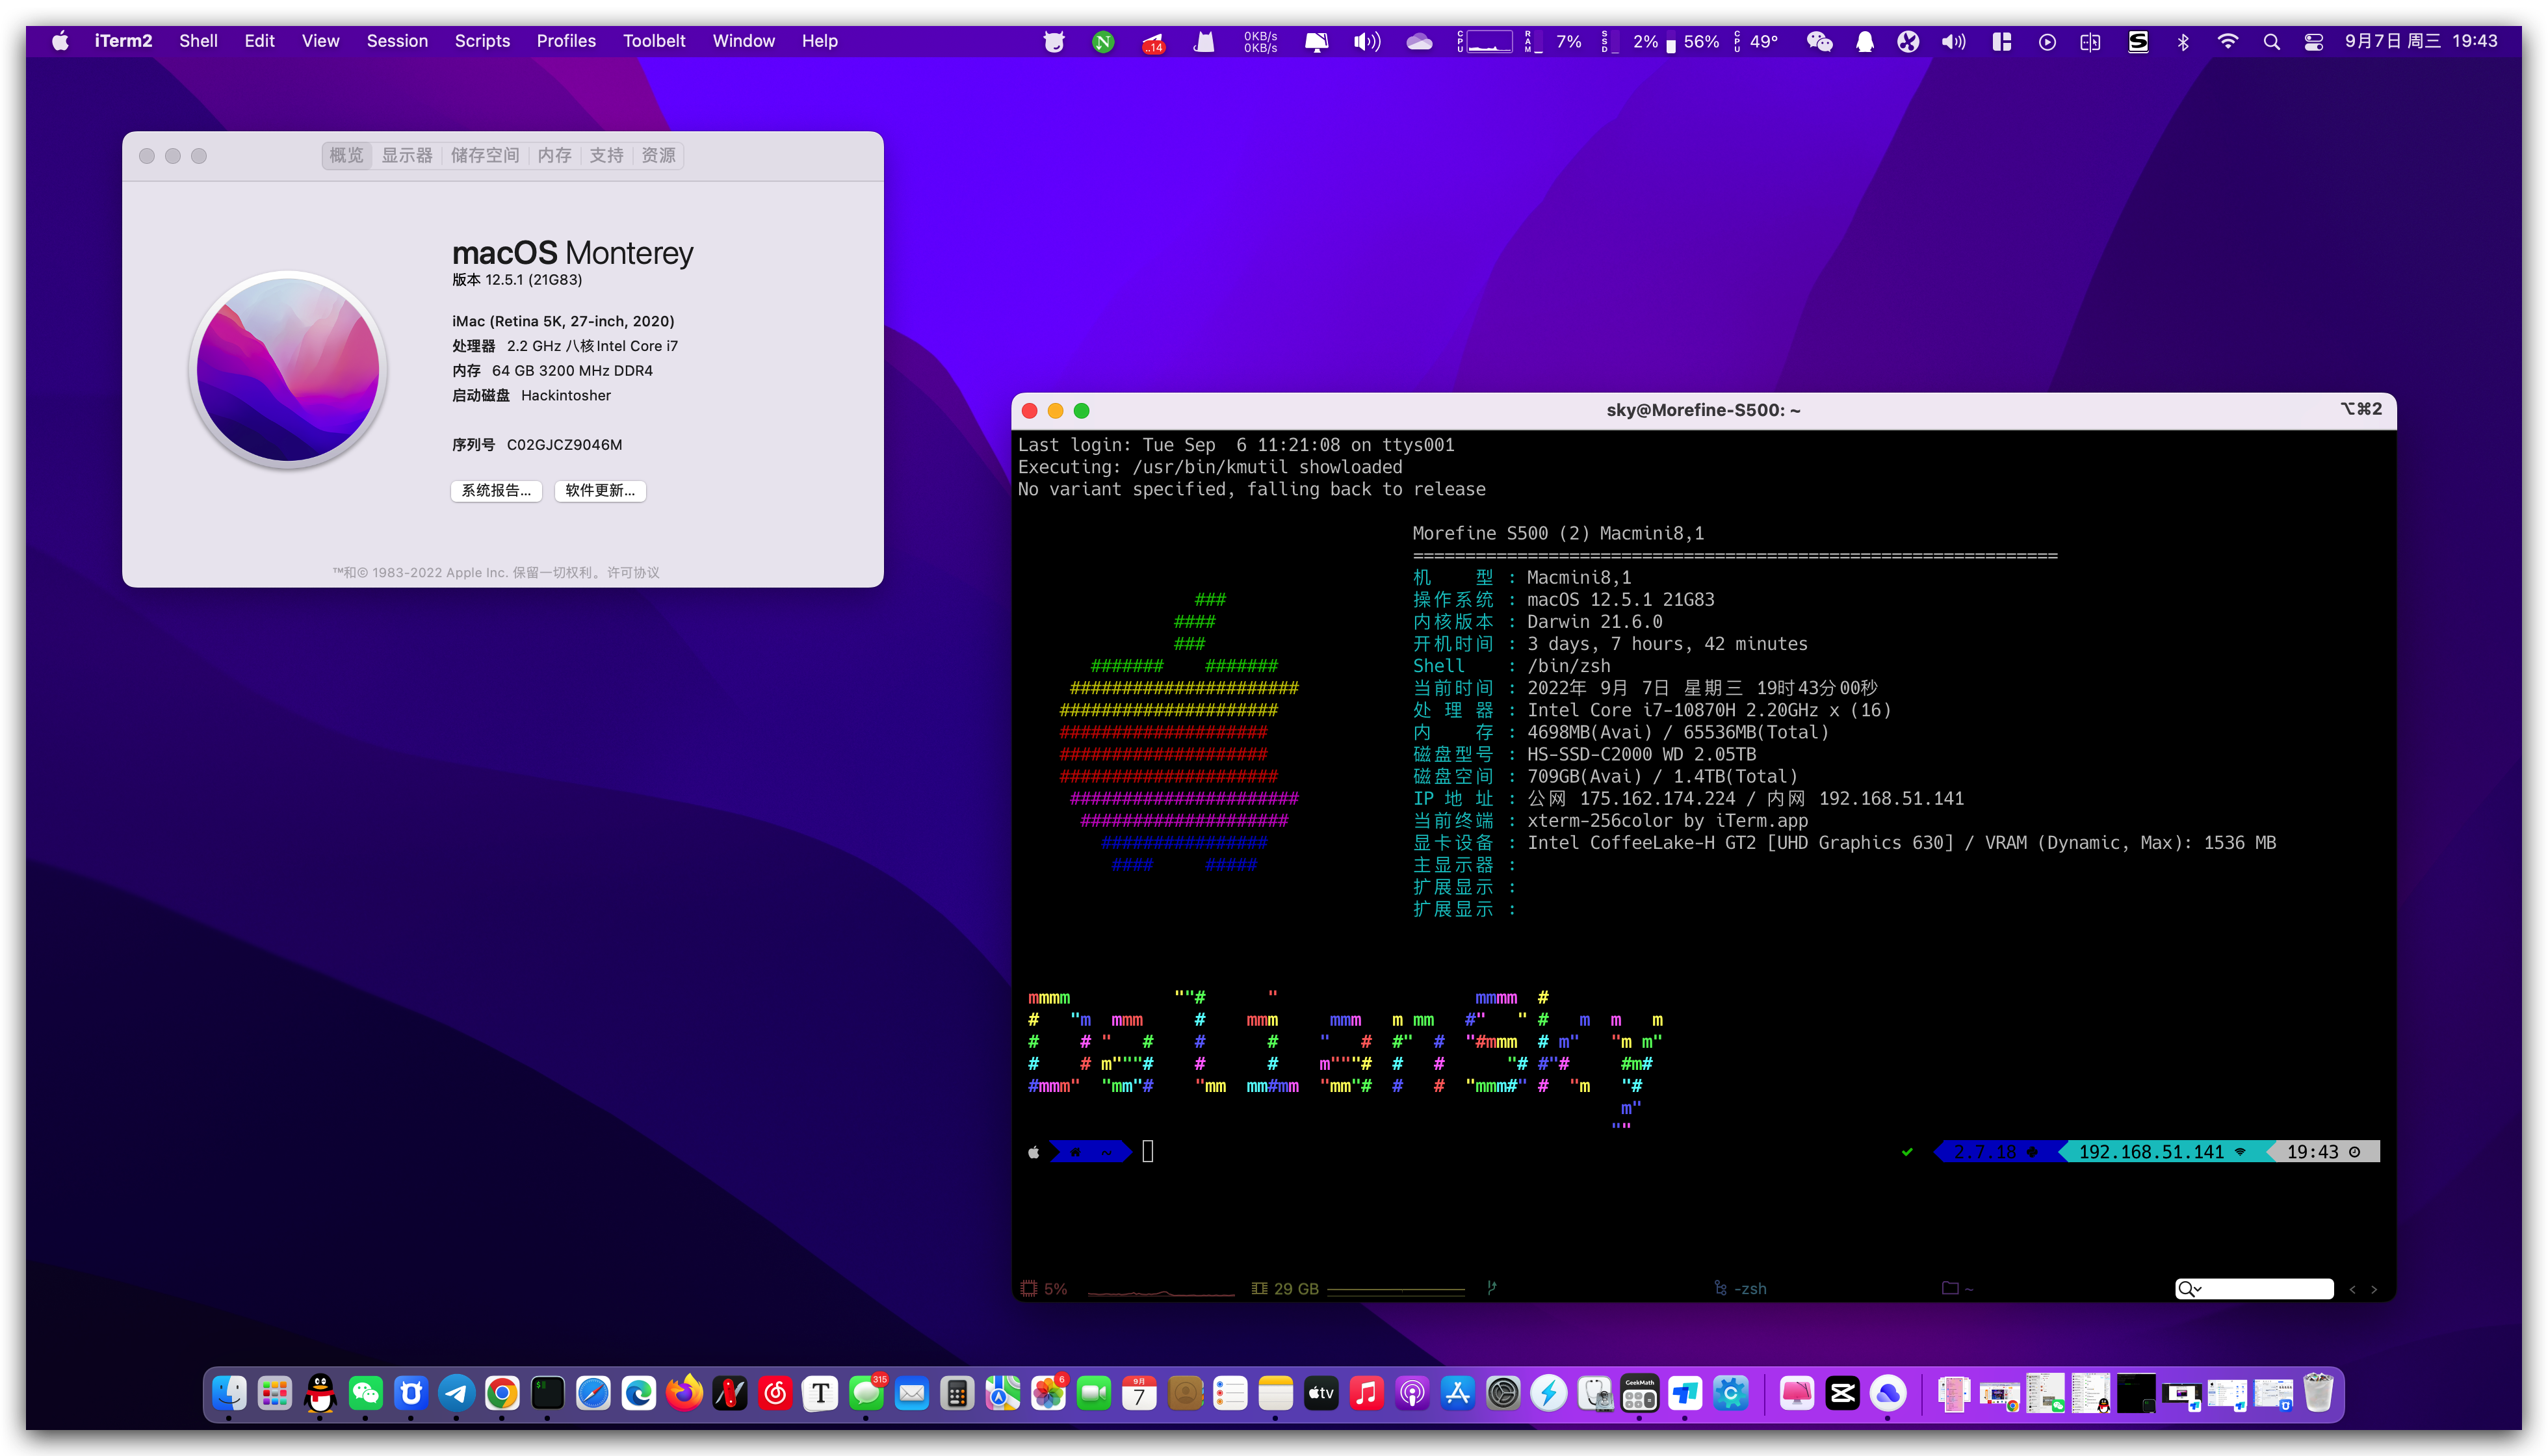Toggle Bluetooth menu bar icon

(x=2183, y=41)
